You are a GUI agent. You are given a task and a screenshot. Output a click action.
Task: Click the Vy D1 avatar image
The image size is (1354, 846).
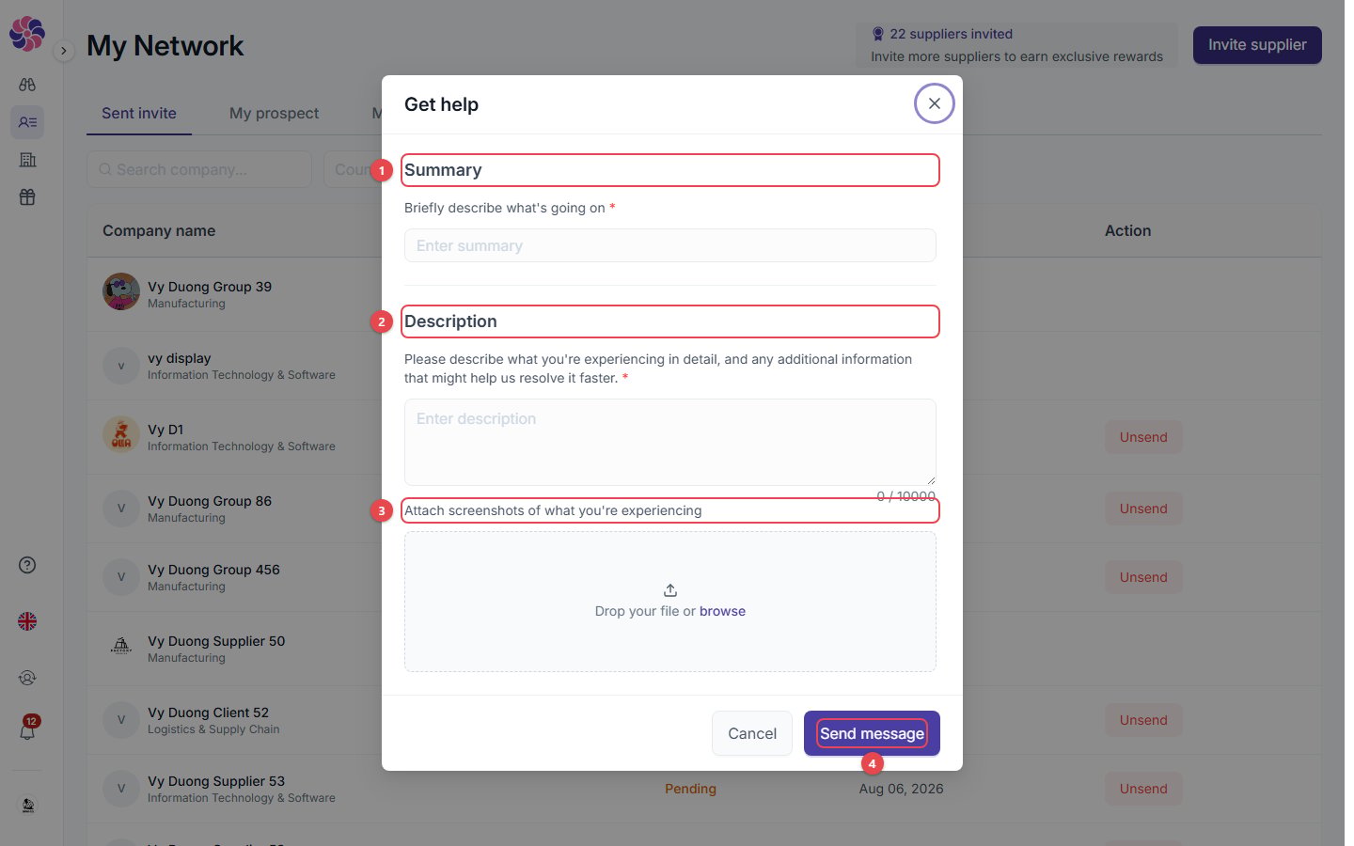pos(121,434)
